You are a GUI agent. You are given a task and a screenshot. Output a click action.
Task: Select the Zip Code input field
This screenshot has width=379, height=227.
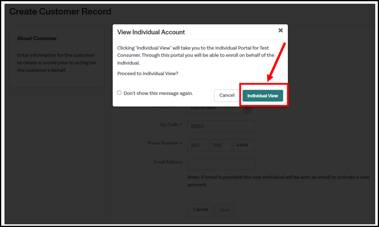click(x=221, y=126)
